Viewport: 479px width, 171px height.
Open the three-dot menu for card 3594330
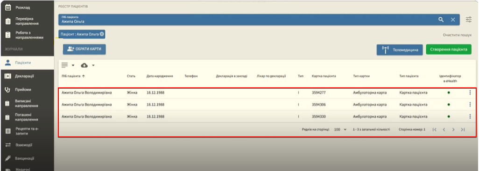click(x=470, y=116)
